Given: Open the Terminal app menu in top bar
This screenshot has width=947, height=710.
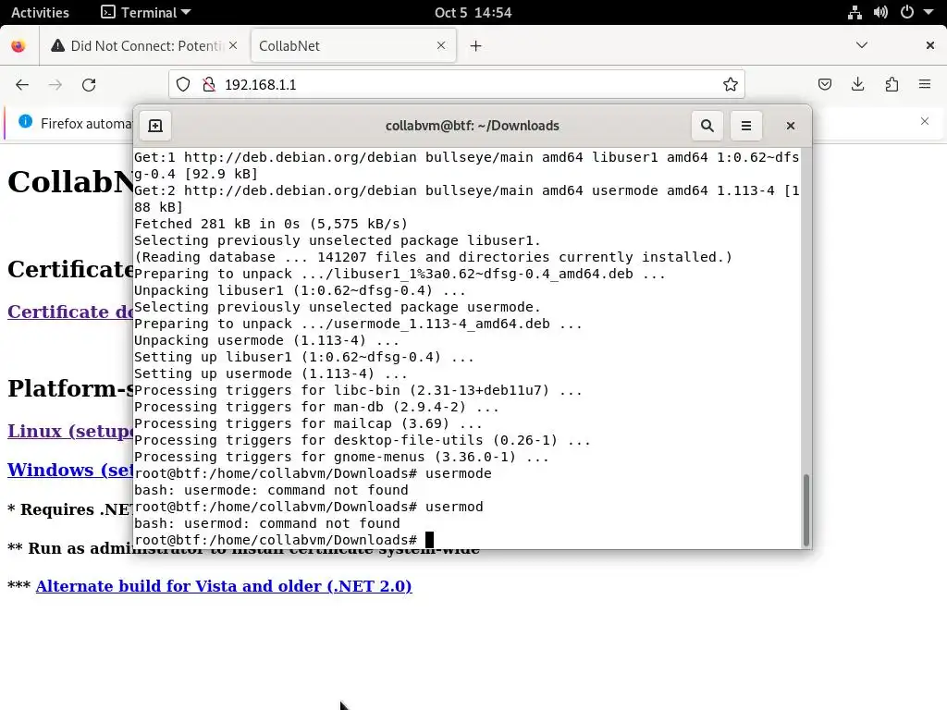Looking at the screenshot, I should pyautogui.click(x=145, y=12).
